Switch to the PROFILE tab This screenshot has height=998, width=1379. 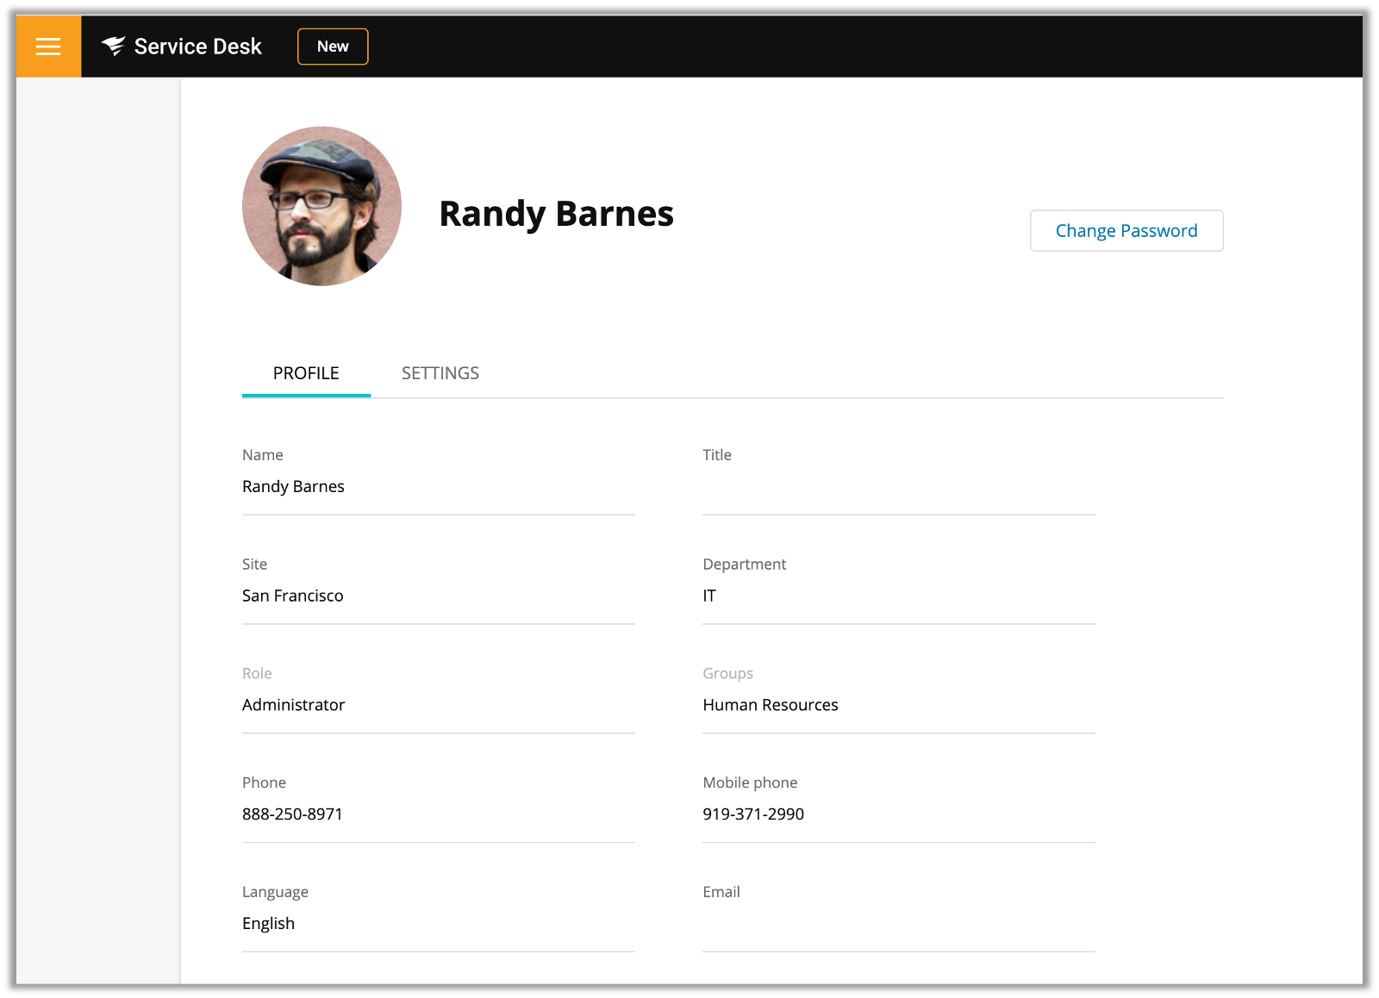(306, 373)
